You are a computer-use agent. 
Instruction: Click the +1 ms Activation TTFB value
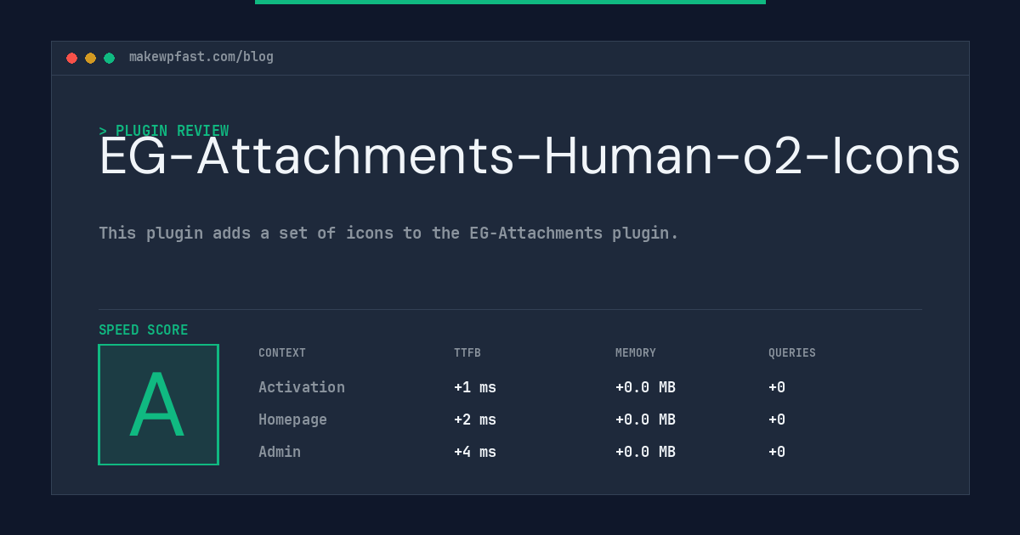pyautogui.click(x=475, y=387)
